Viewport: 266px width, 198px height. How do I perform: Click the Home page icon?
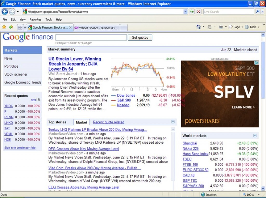198,27
